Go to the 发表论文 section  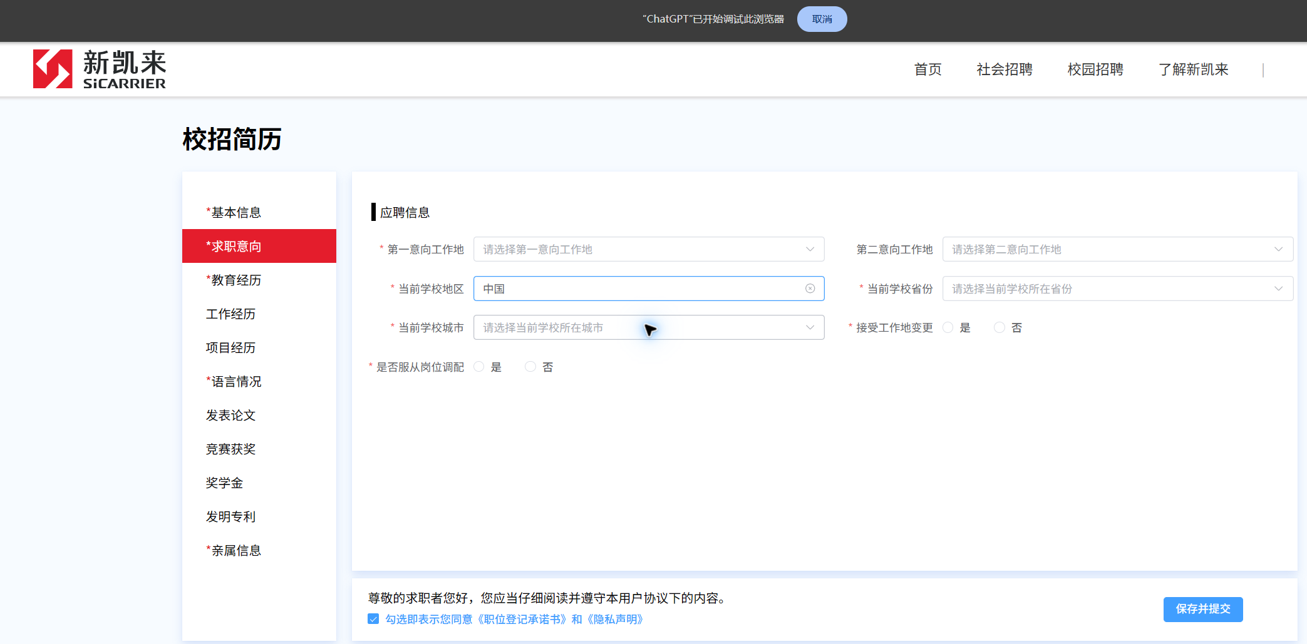pos(259,415)
